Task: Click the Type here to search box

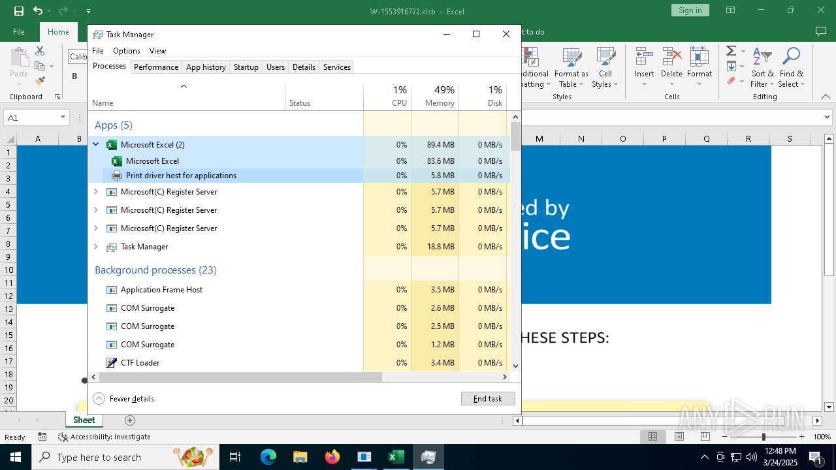Action: tap(125, 457)
